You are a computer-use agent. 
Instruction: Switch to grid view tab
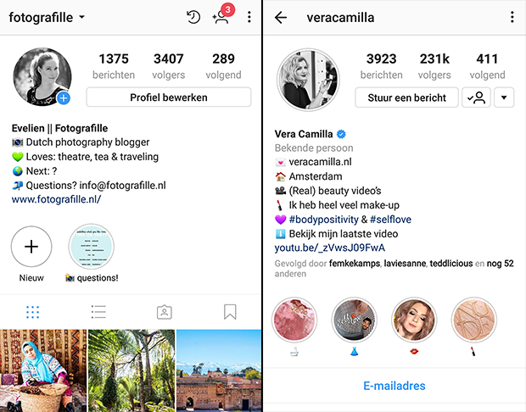(x=32, y=312)
